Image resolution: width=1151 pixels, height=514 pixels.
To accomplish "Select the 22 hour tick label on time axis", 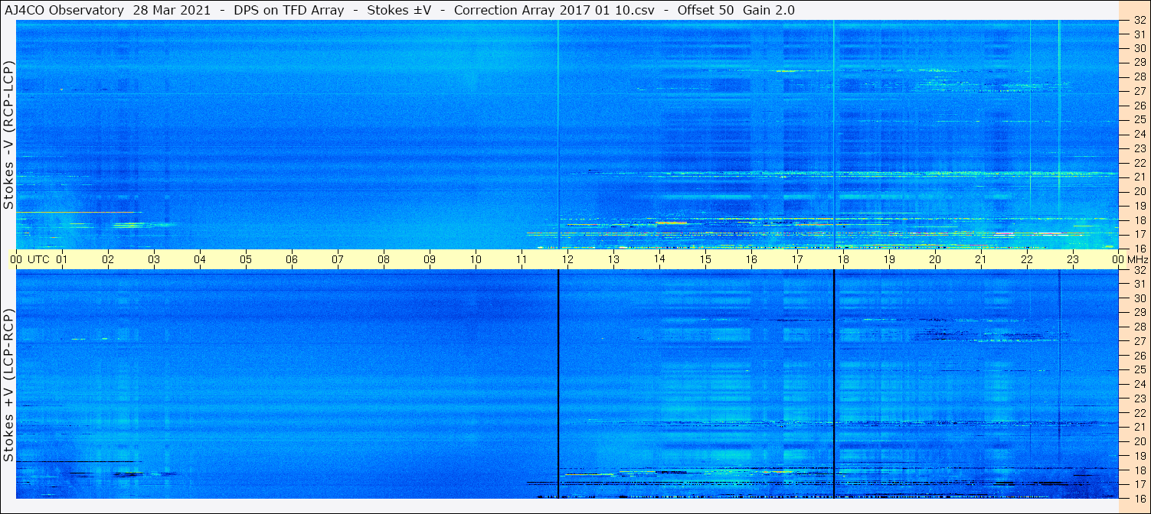I will pyautogui.click(x=1027, y=260).
